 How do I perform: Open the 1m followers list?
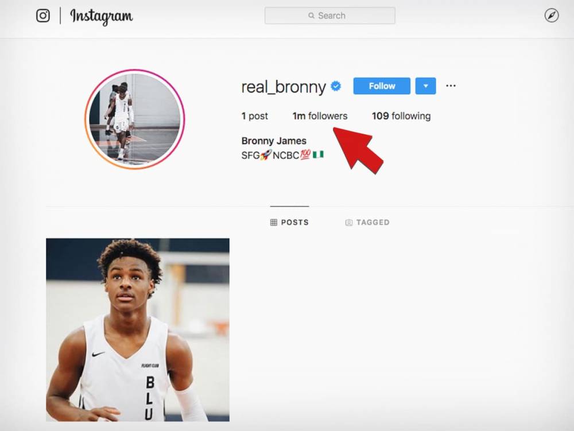click(x=320, y=116)
